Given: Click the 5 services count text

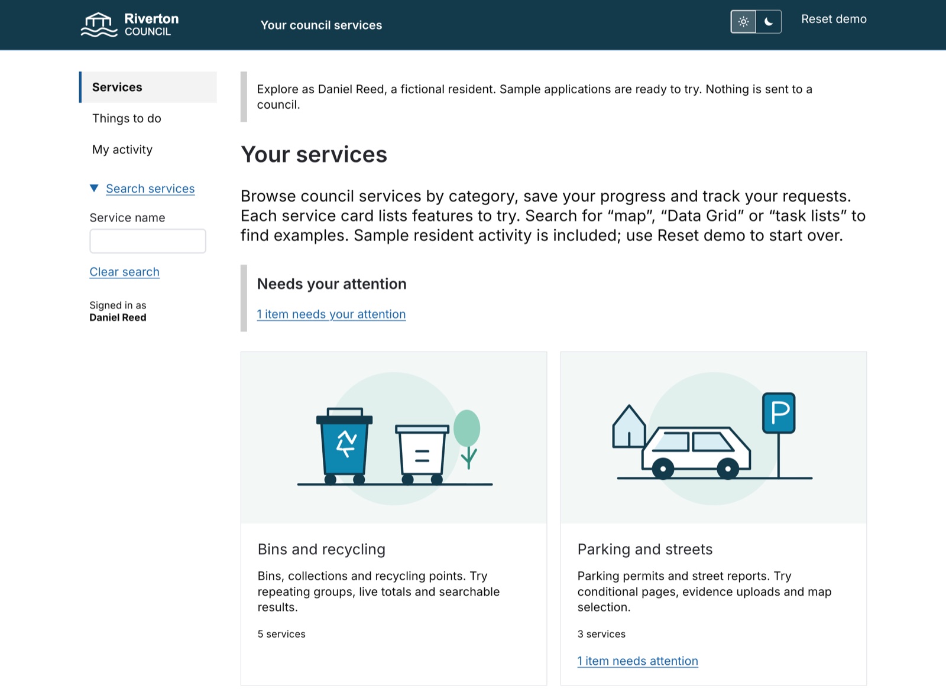Looking at the screenshot, I should [x=281, y=634].
